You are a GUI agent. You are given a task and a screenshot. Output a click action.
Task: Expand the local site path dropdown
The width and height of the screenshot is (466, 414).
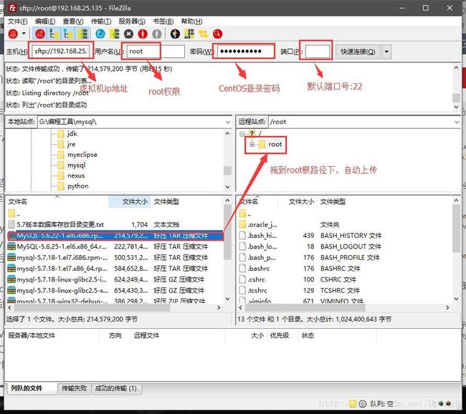point(228,122)
